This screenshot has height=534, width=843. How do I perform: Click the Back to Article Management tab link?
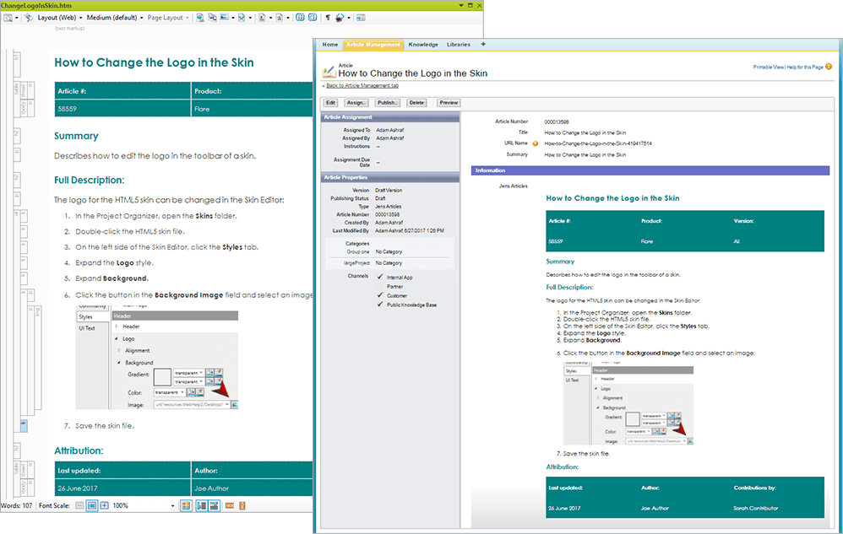pos(362,85)
